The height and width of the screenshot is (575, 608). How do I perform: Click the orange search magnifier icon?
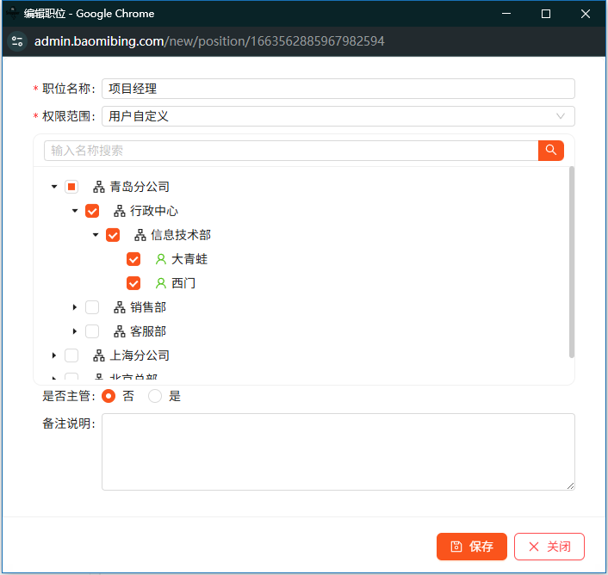click(x=551, y=151)
